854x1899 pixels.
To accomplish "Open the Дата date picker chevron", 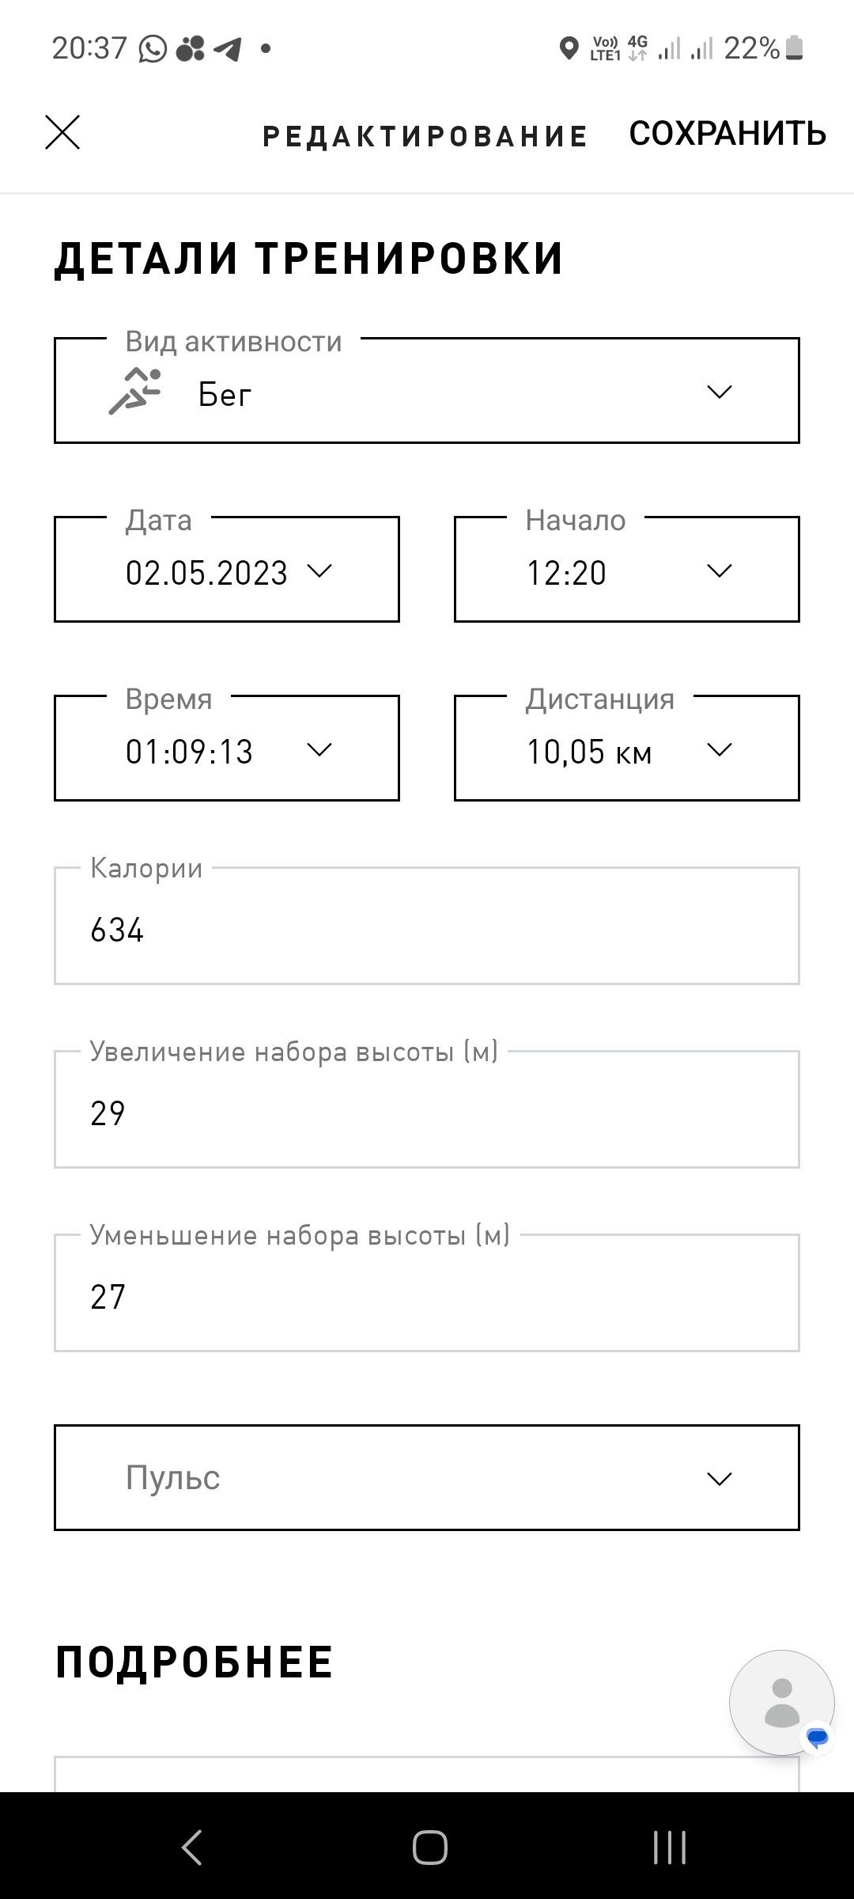I will coord(319,570).
